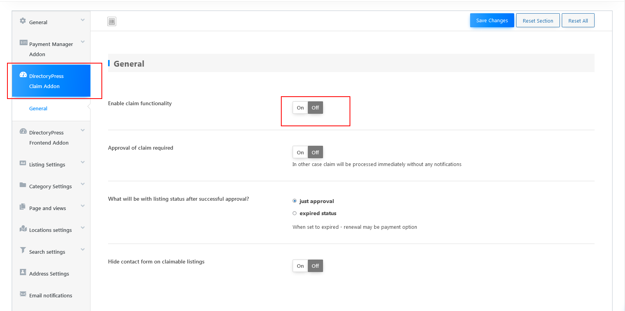Viewport: 625px width, 311px height.
Task: Expand the Category Settings chevron
Action: [83, 184]
